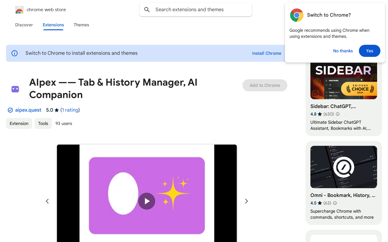Click the Chrome Web Store logo
The width and height of the screenshot is (388, 242).
(19, 10)
